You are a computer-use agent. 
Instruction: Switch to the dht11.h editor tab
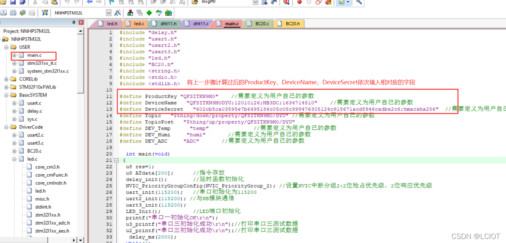165,24
